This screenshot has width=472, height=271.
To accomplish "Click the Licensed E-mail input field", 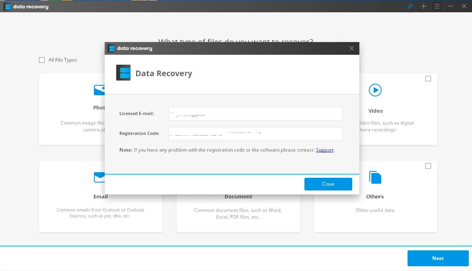I will (x=255, y=114).
